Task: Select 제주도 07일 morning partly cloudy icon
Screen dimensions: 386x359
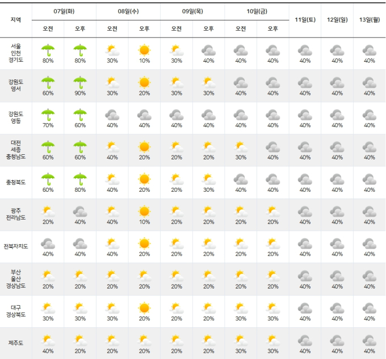Action: pyautogui.click(x=48, y=340)
